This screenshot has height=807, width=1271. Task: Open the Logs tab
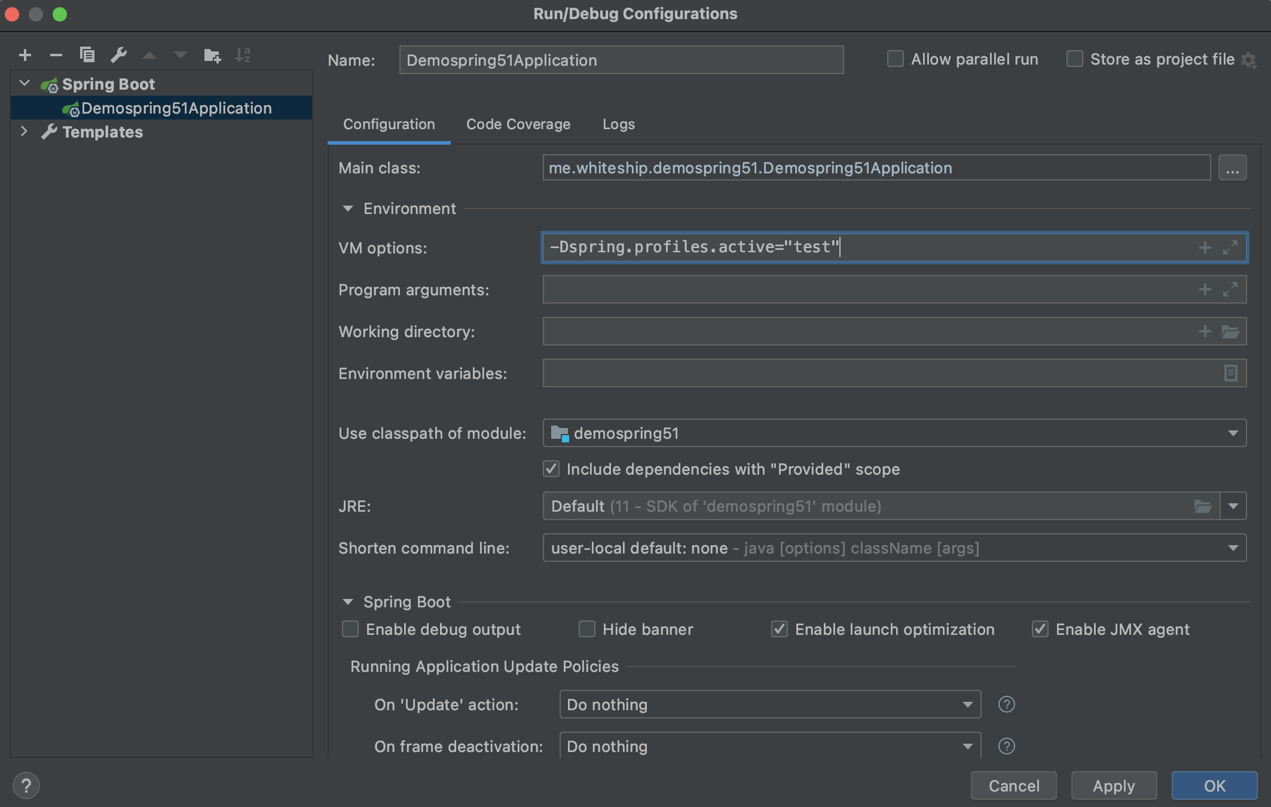pyautogui.click(x=618, y=124)
